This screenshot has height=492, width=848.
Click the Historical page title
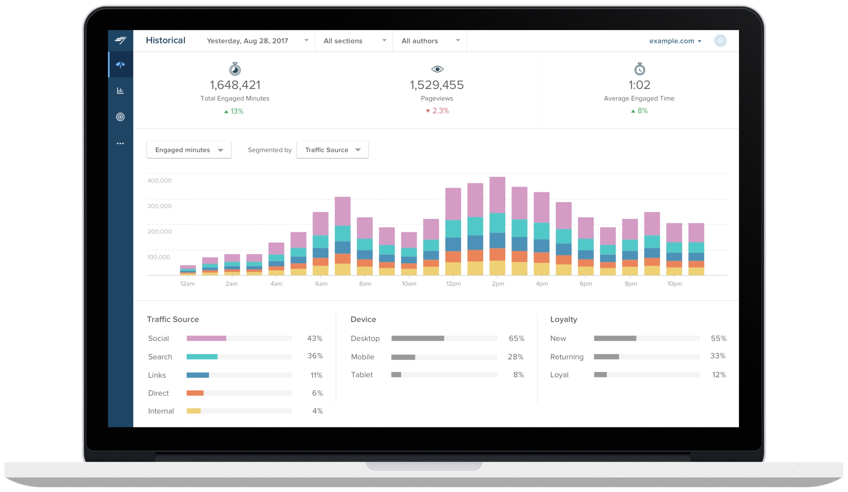click(165, 40)
